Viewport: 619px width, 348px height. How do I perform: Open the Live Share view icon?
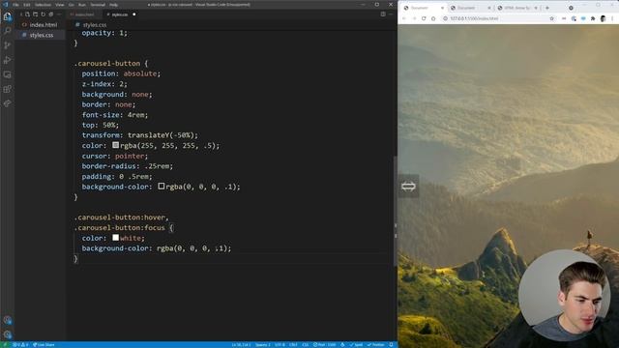7,103
